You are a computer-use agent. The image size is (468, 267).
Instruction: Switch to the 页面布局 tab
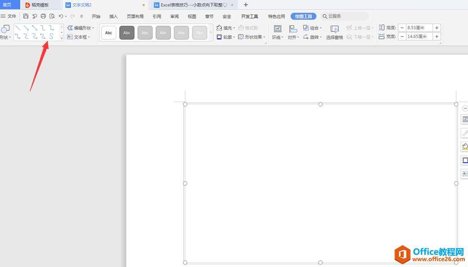[135, 16]
